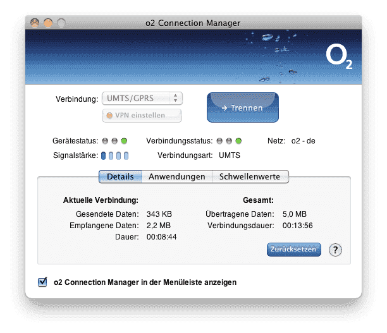The width and height of the screenshot is (387, 333).
Task: Click the Gesamt heading
Action: click(258, 200)
